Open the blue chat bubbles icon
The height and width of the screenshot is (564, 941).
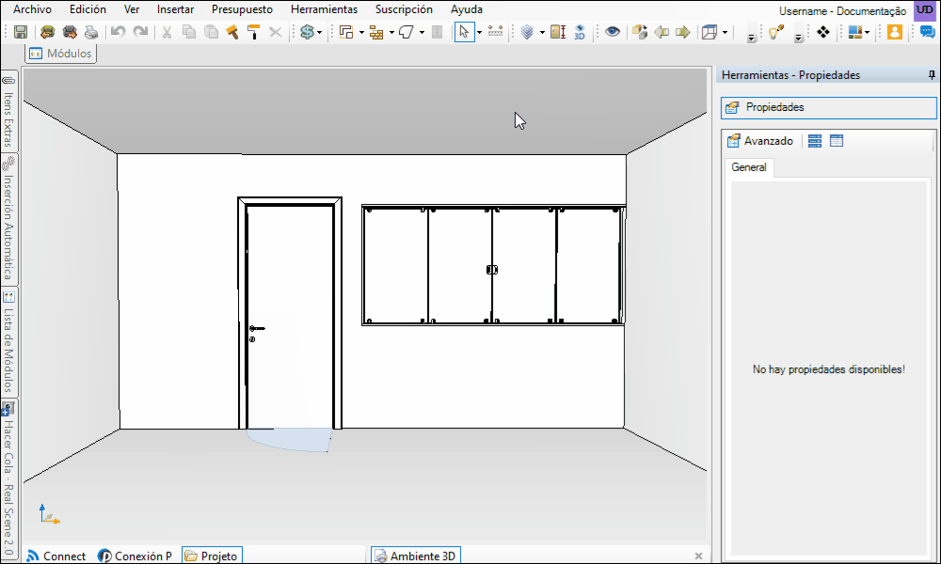(928, 32)
